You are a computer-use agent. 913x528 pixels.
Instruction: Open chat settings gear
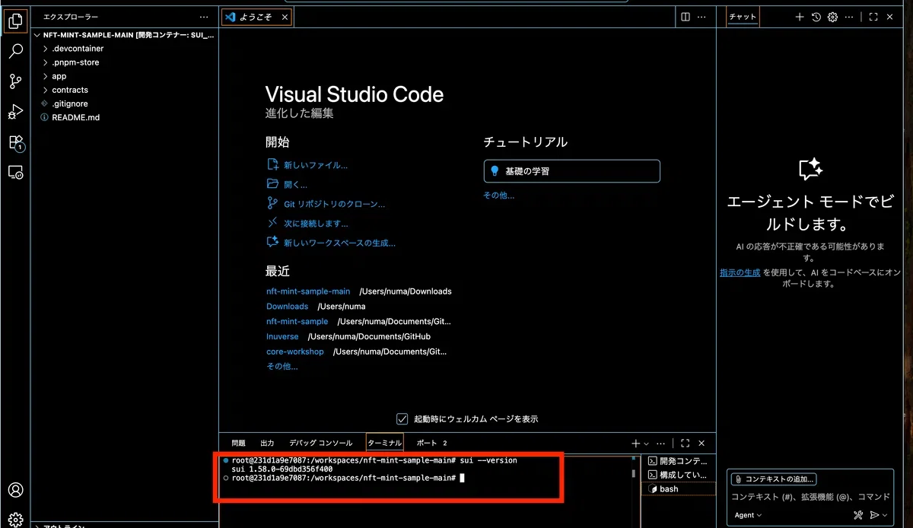[832, 17]
